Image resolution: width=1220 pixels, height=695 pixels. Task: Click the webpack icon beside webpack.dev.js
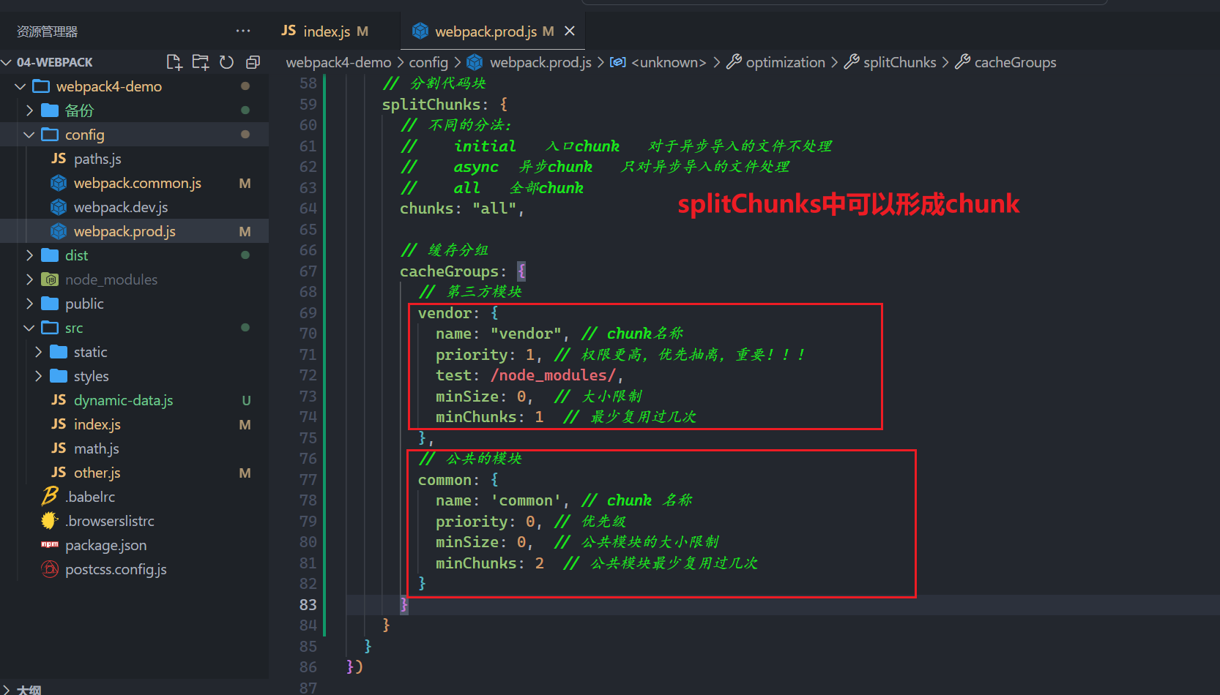click(x=59, y=207)
